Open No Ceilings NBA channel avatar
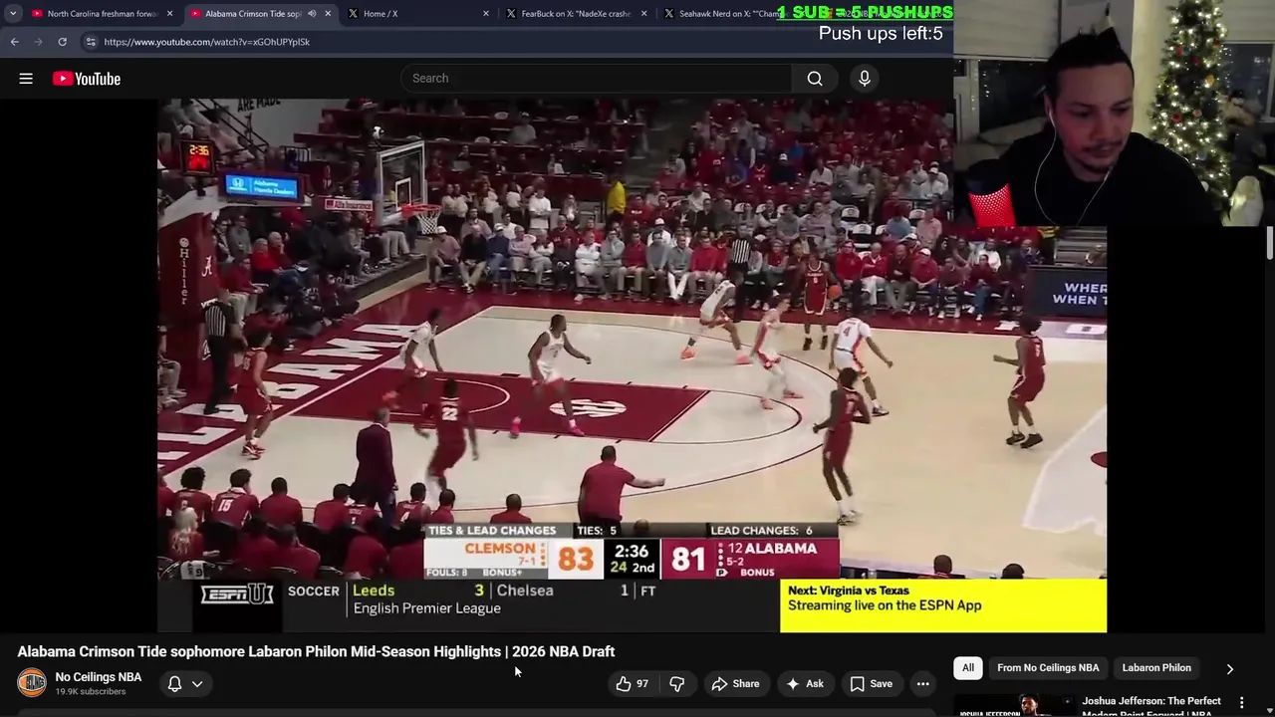 (x=32, y=683)
